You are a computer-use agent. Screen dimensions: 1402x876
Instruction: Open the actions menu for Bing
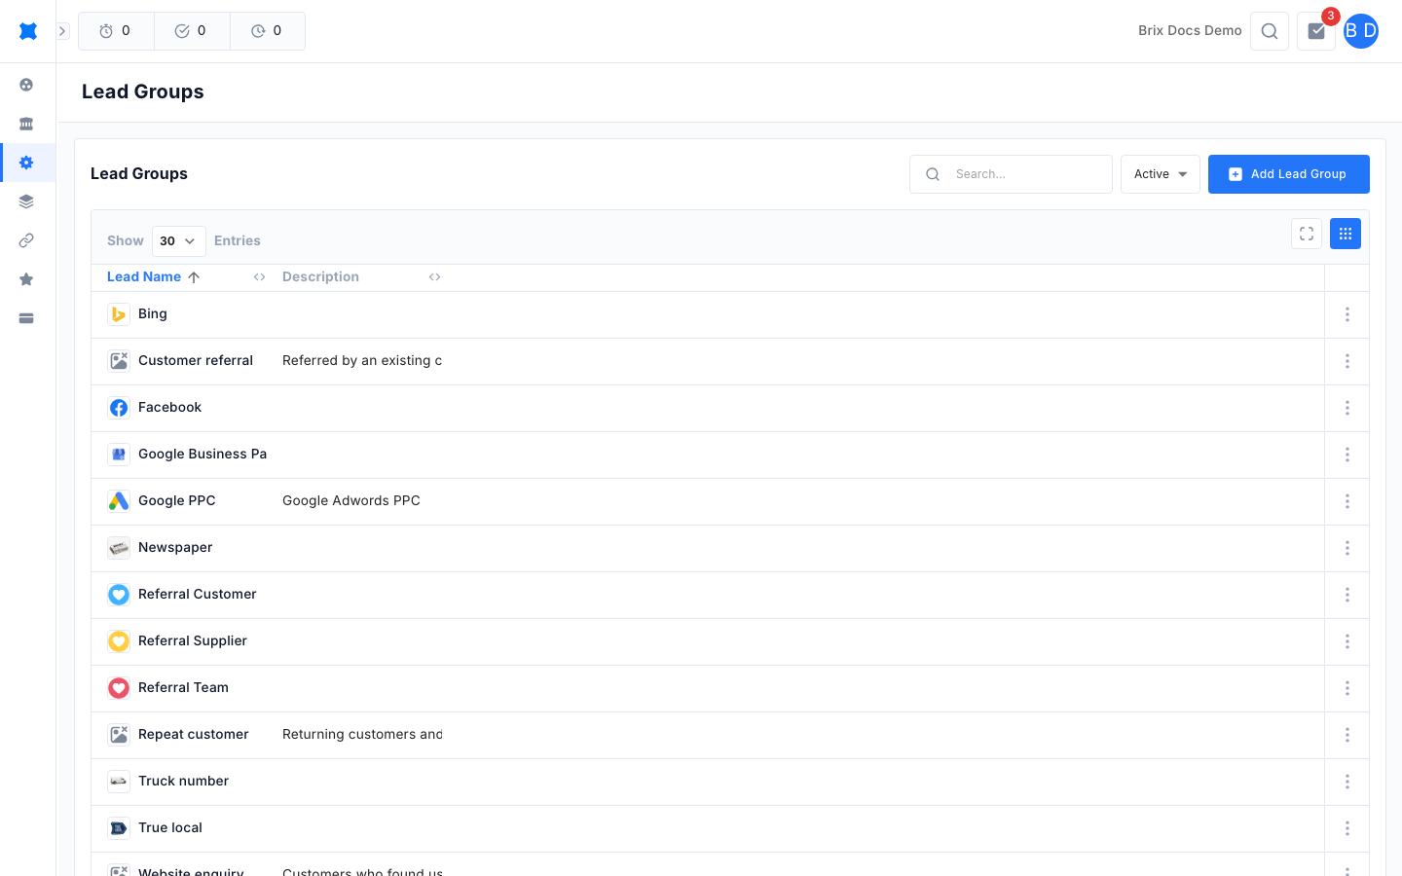1347,314
